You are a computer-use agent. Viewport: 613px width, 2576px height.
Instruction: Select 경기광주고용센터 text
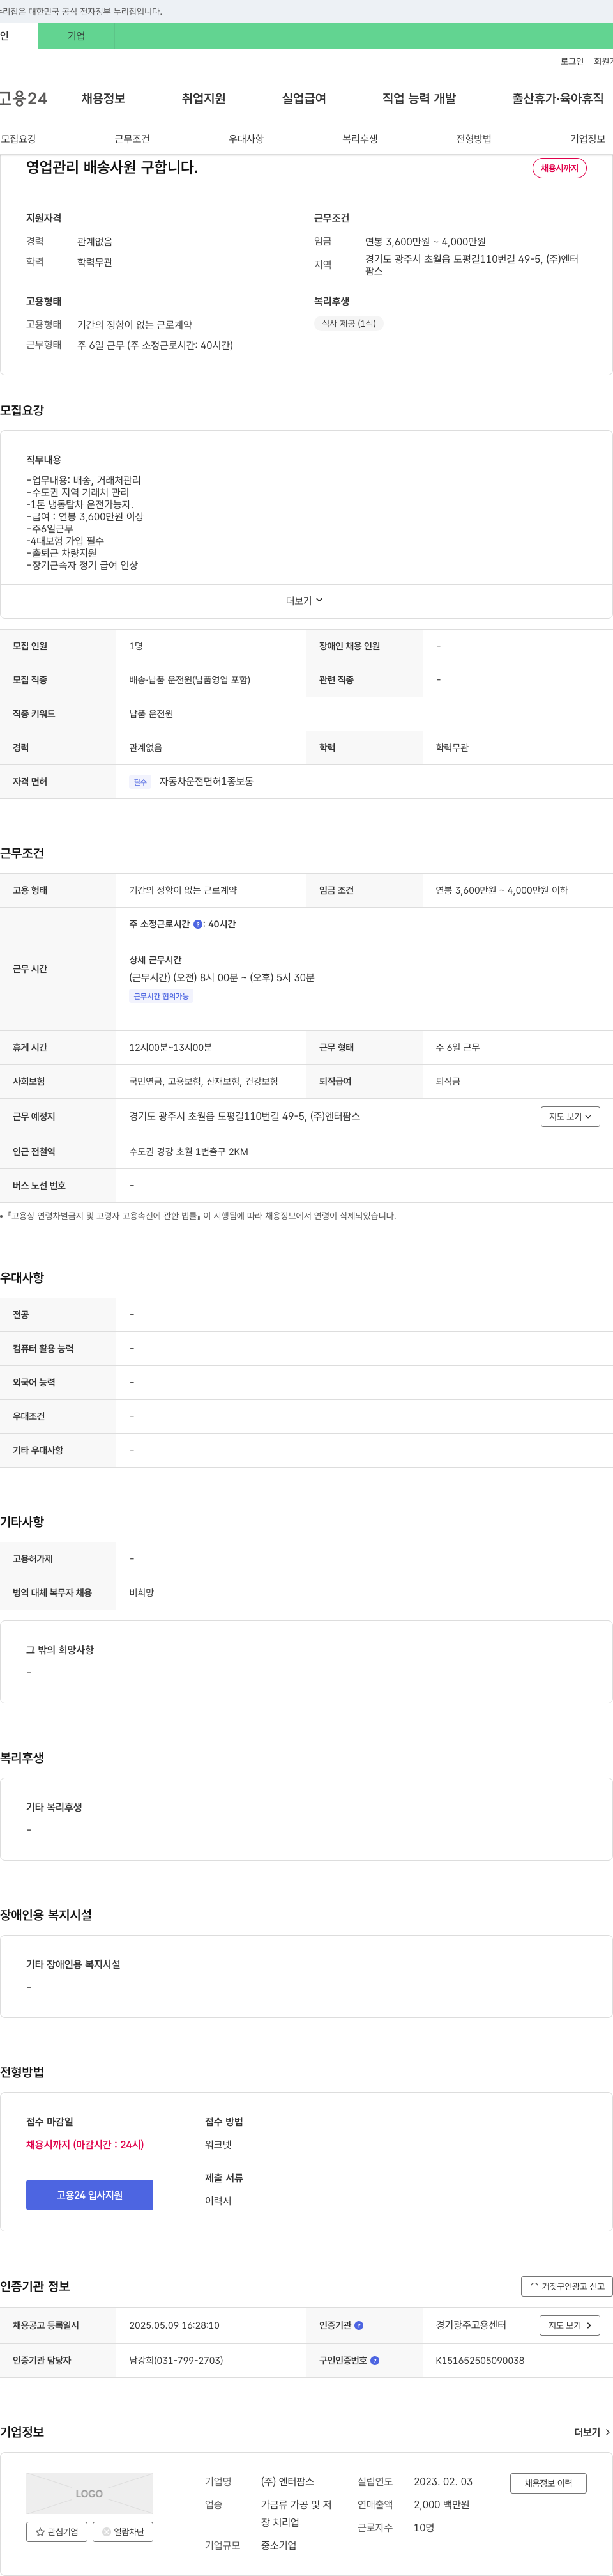coord(471,2325)
